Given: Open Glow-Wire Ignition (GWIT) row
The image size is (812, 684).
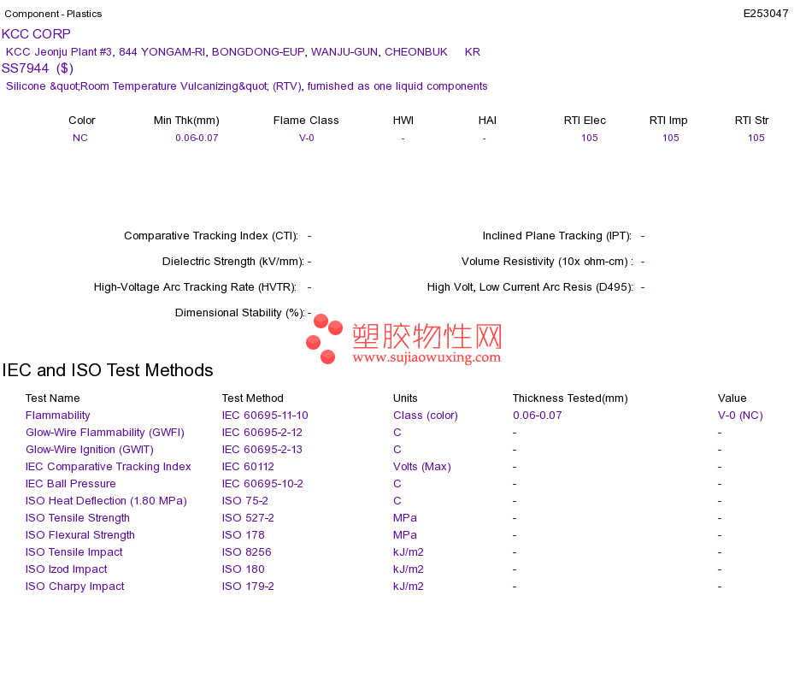Looking at the screenshot, I should click(90, 449).
